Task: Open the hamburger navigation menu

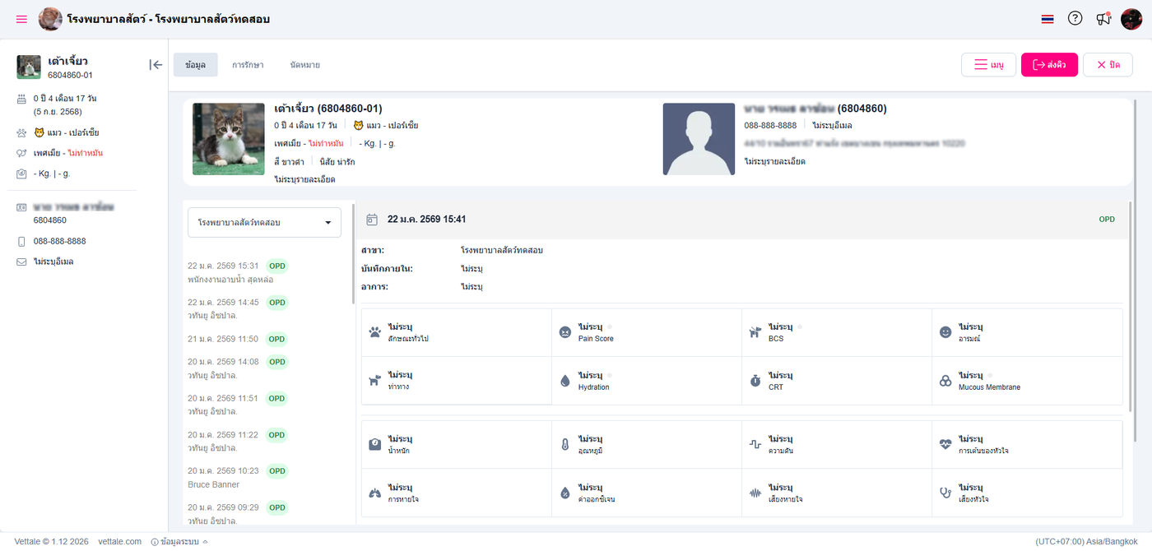Action: (x=21, y=19)
